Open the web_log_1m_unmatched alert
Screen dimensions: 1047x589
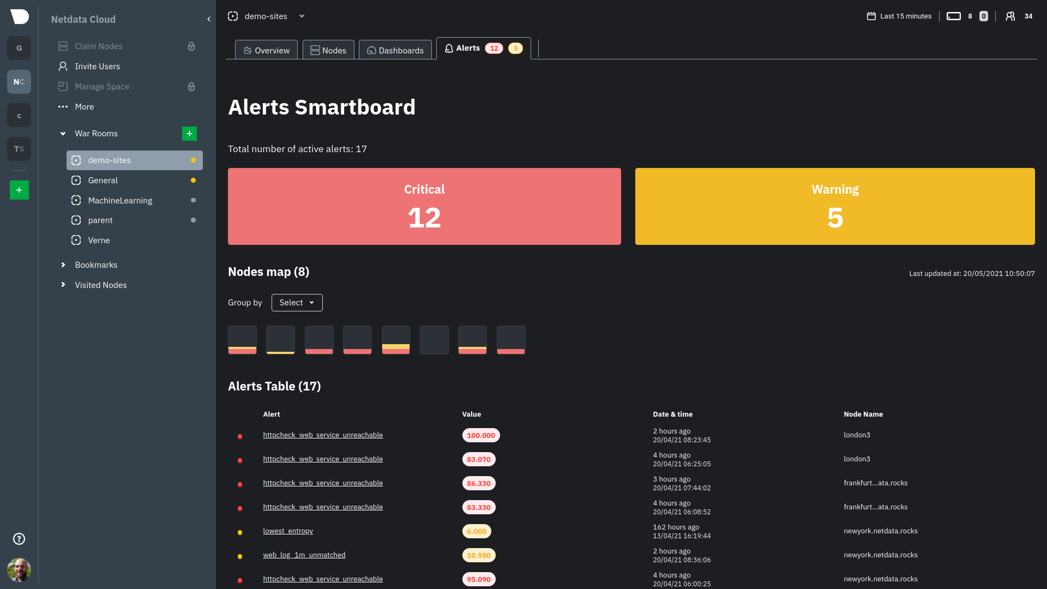[304, 555]
